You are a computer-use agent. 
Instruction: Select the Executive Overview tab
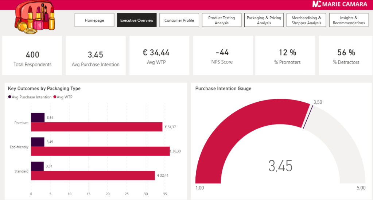coord(137,20)
